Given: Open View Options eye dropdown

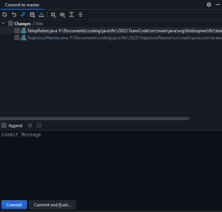Looking at the screenshot, I should click(62, 15).
